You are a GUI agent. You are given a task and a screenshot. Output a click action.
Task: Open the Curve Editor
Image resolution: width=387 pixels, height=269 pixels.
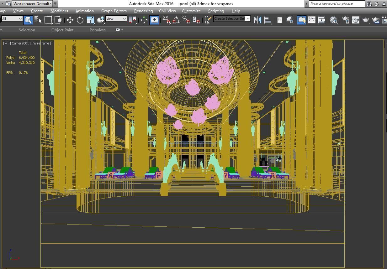pyautogui.click(x=312, y=20)
